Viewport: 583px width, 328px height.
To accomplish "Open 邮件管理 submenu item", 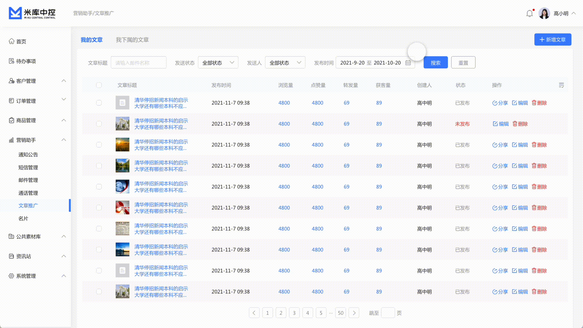I will click(28, 180).
